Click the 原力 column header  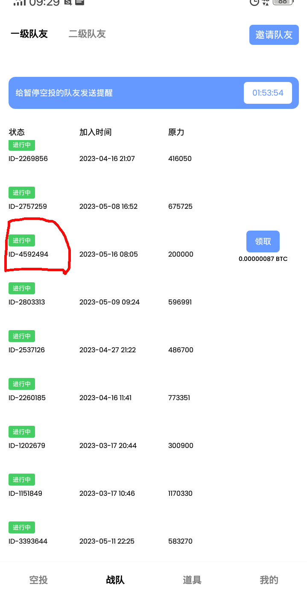coord(176,132)
